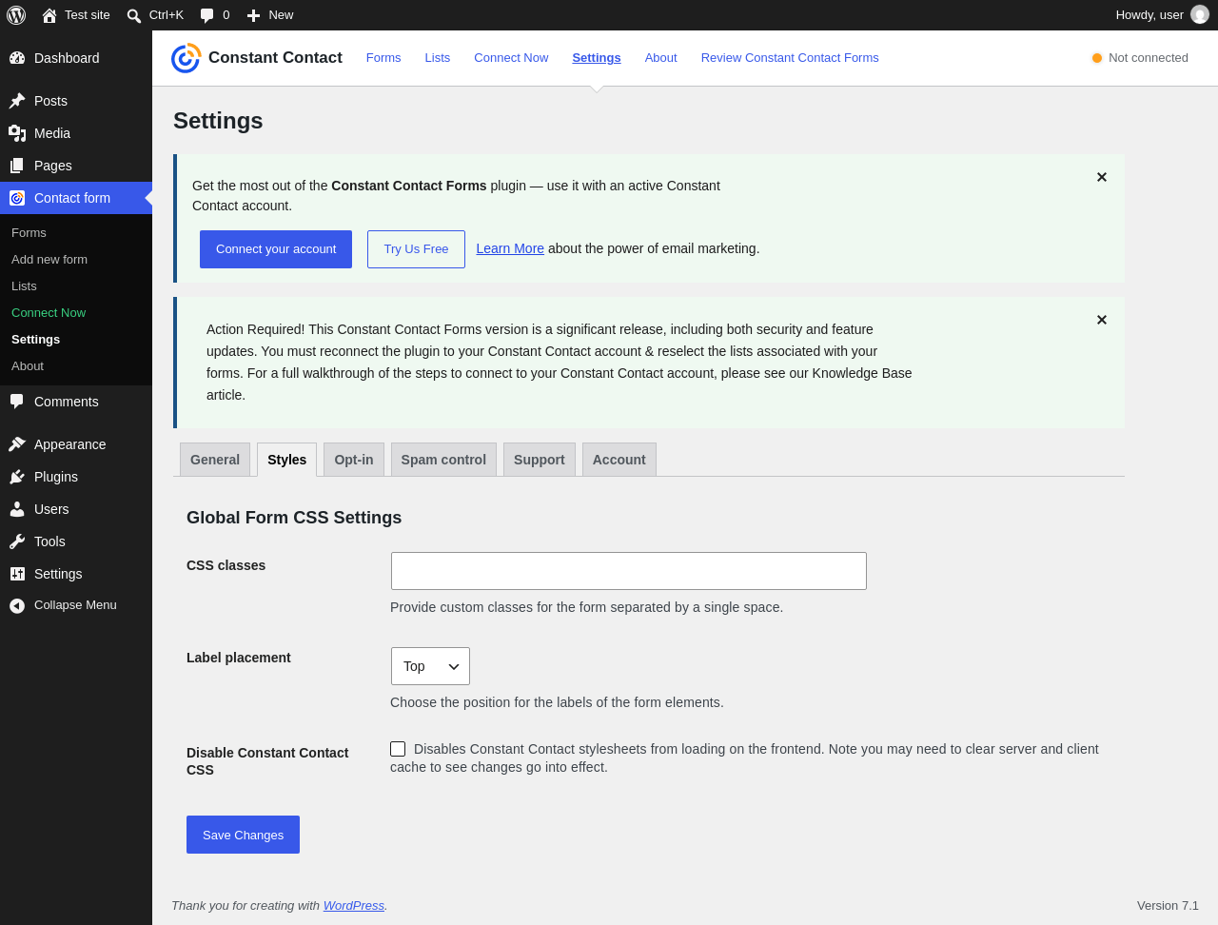Open Settings in top navigation
This screenshot has width=1218, height=925.
coord(597,58)
